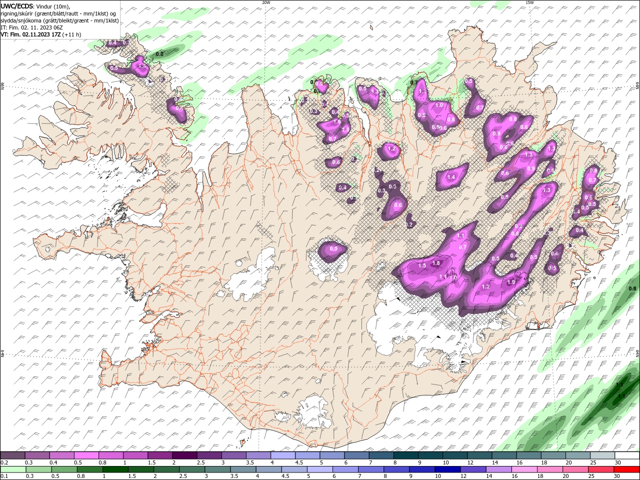Click the 20W longitude label at top

(266, 2)
